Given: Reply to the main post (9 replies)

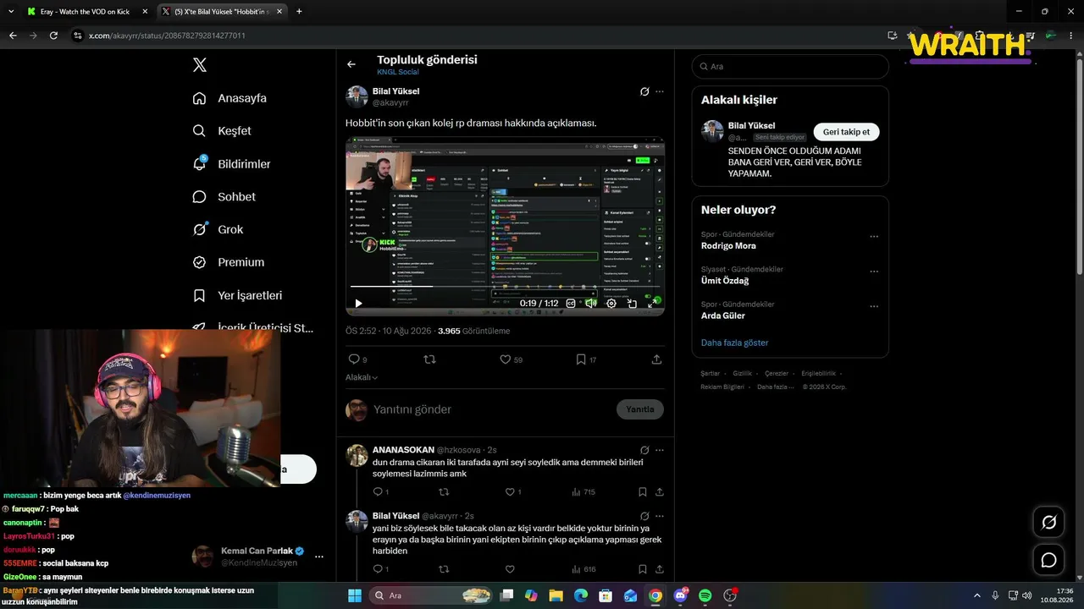Looking at the screenshot, I should (357, 359).
